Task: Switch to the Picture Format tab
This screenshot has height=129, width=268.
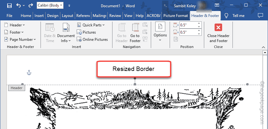Action: [x=176, y=16]
